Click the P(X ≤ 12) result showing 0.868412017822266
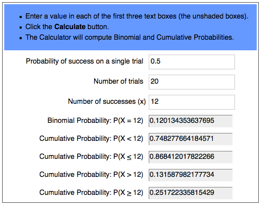The image size is (262, 206). (191, 157)
